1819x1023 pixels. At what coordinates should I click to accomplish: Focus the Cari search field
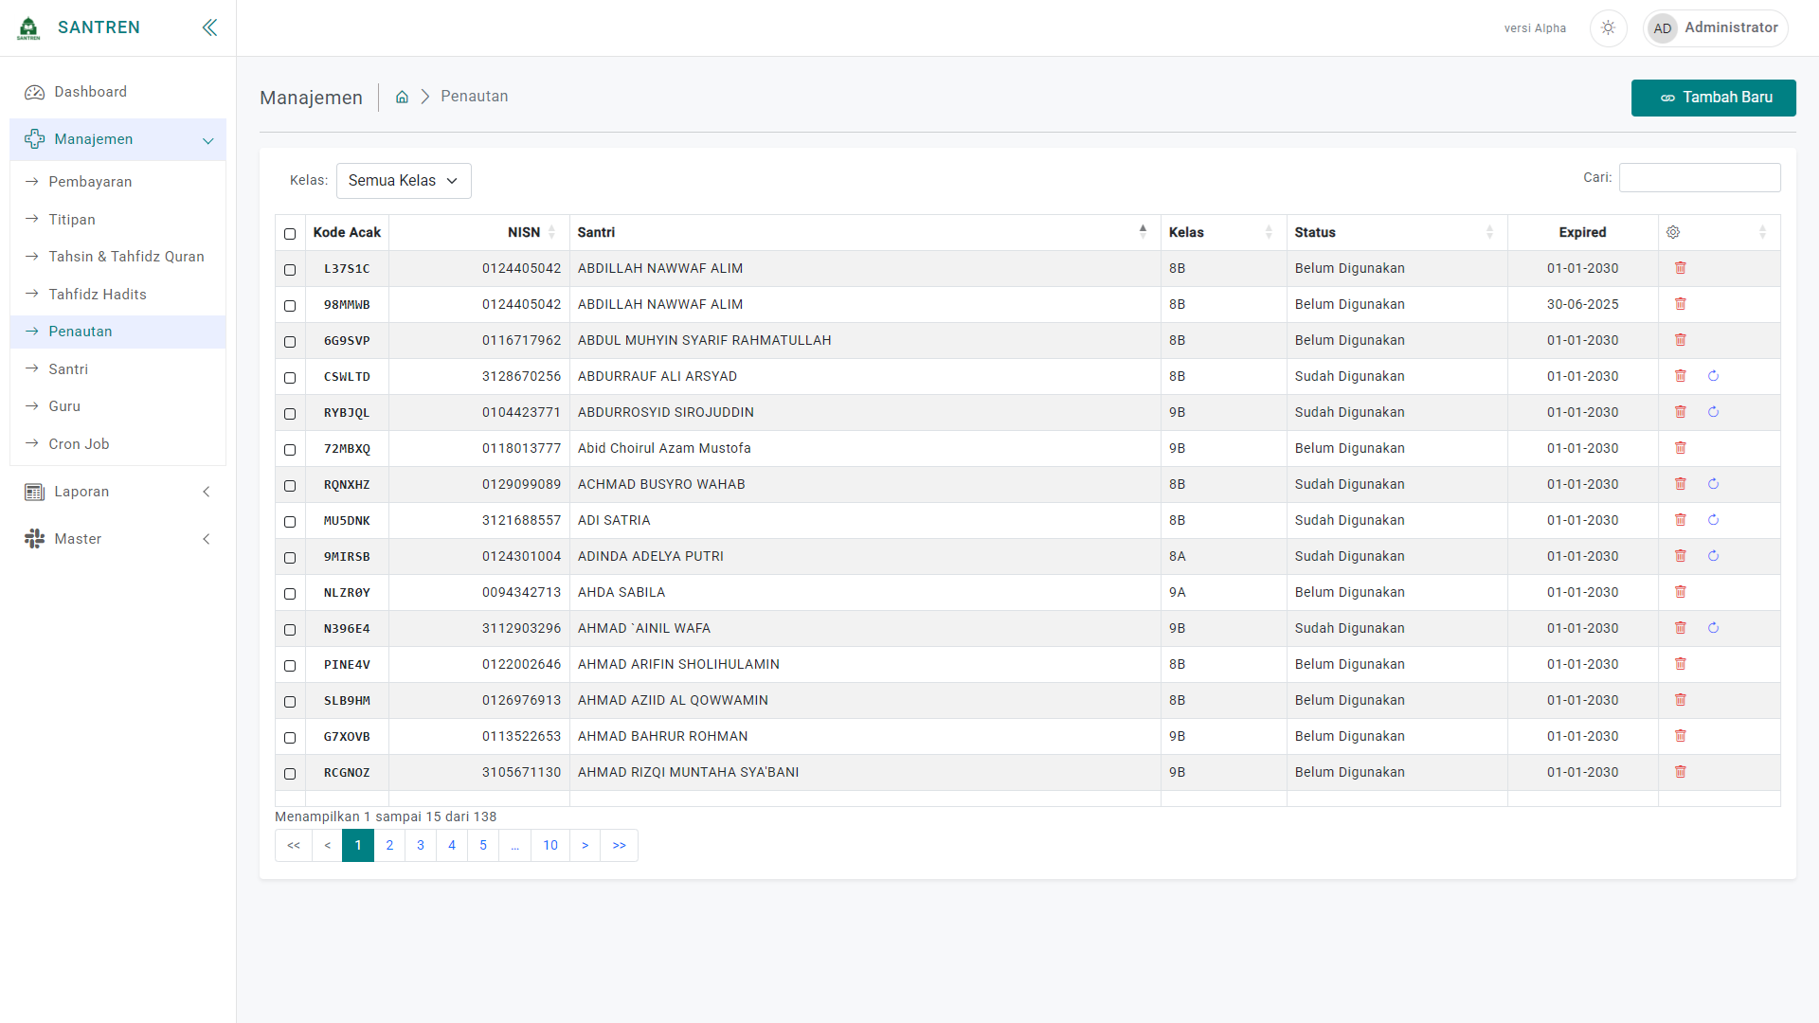click(x=1700, y=177)
